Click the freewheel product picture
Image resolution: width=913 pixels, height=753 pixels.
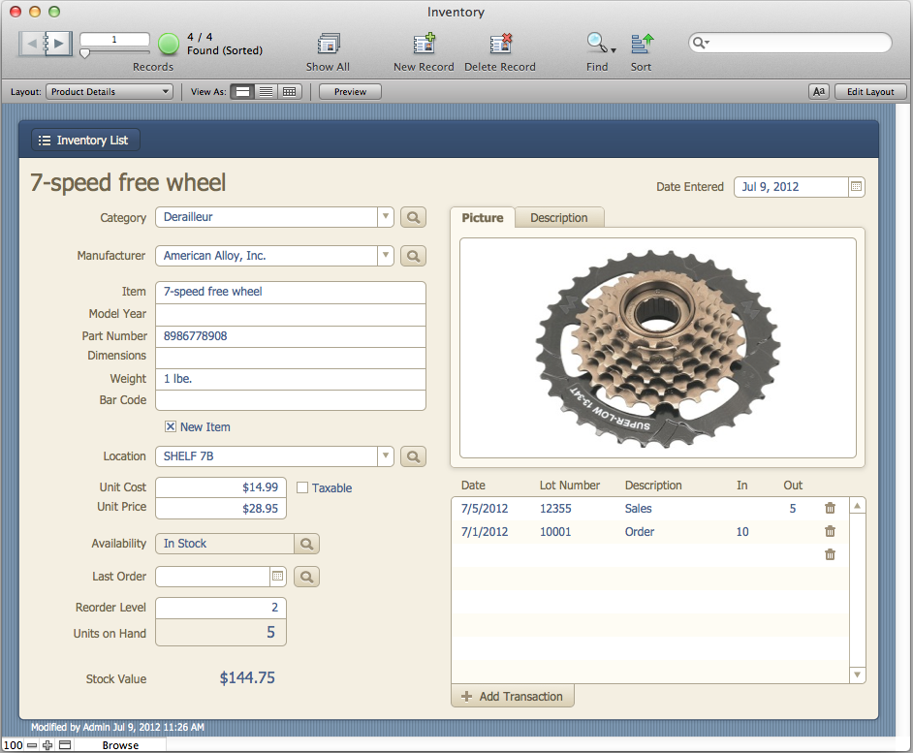(658, 348)
